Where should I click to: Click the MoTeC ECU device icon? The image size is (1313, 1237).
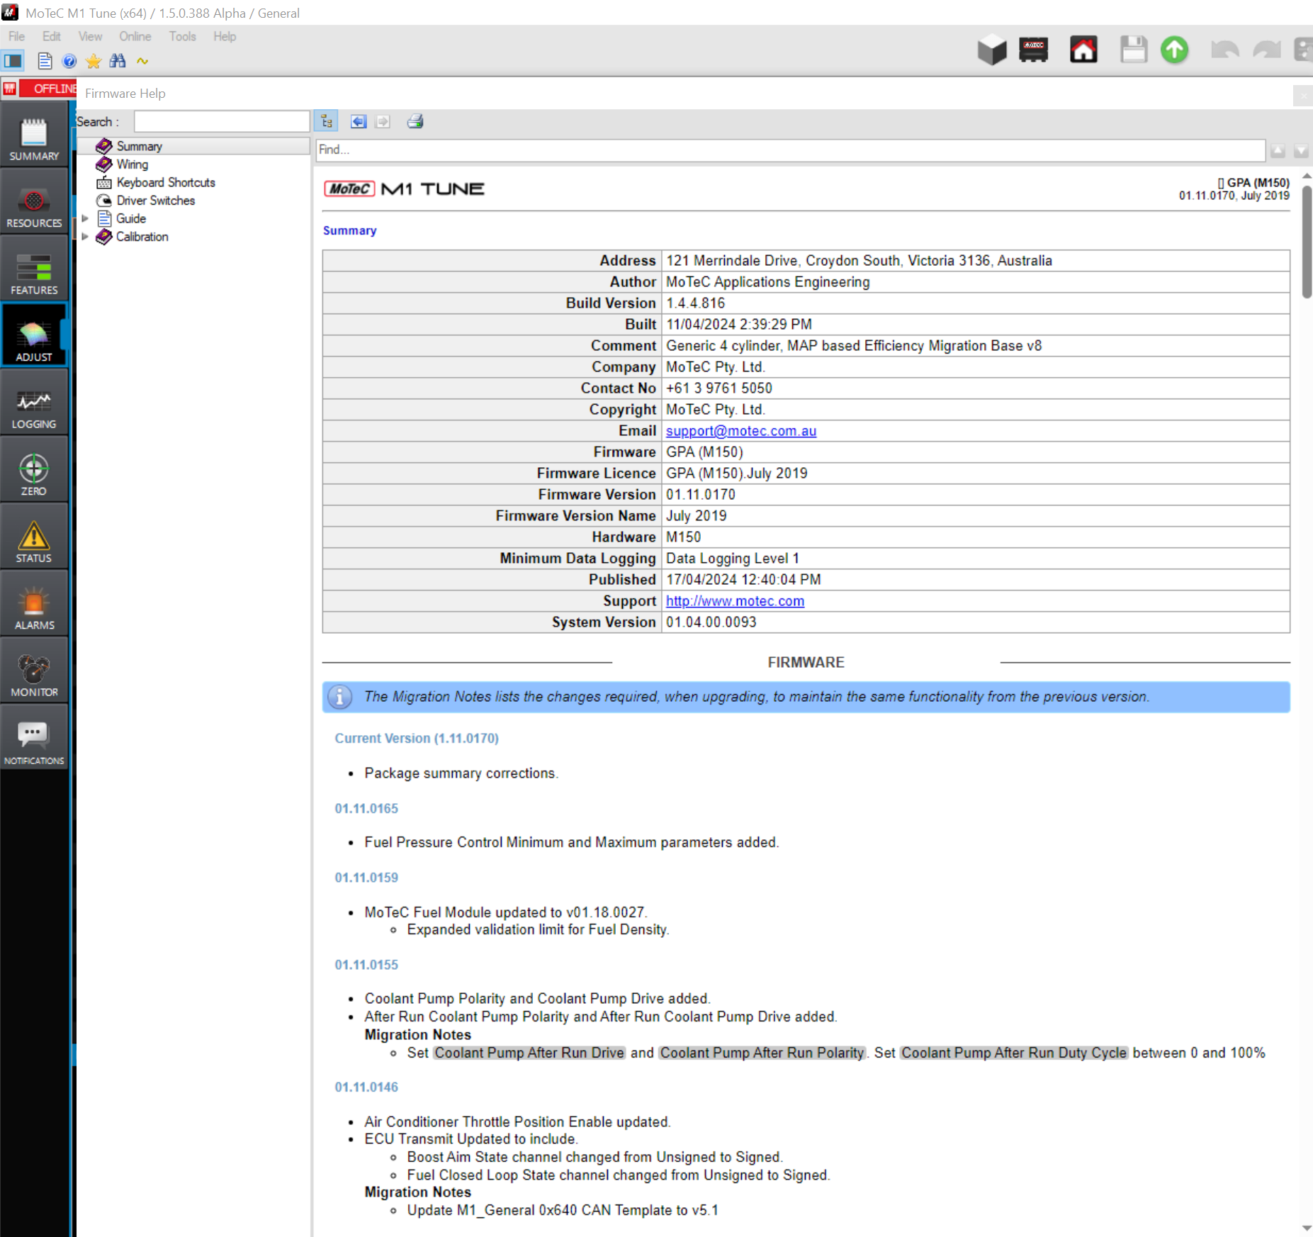coord(1033,50)
